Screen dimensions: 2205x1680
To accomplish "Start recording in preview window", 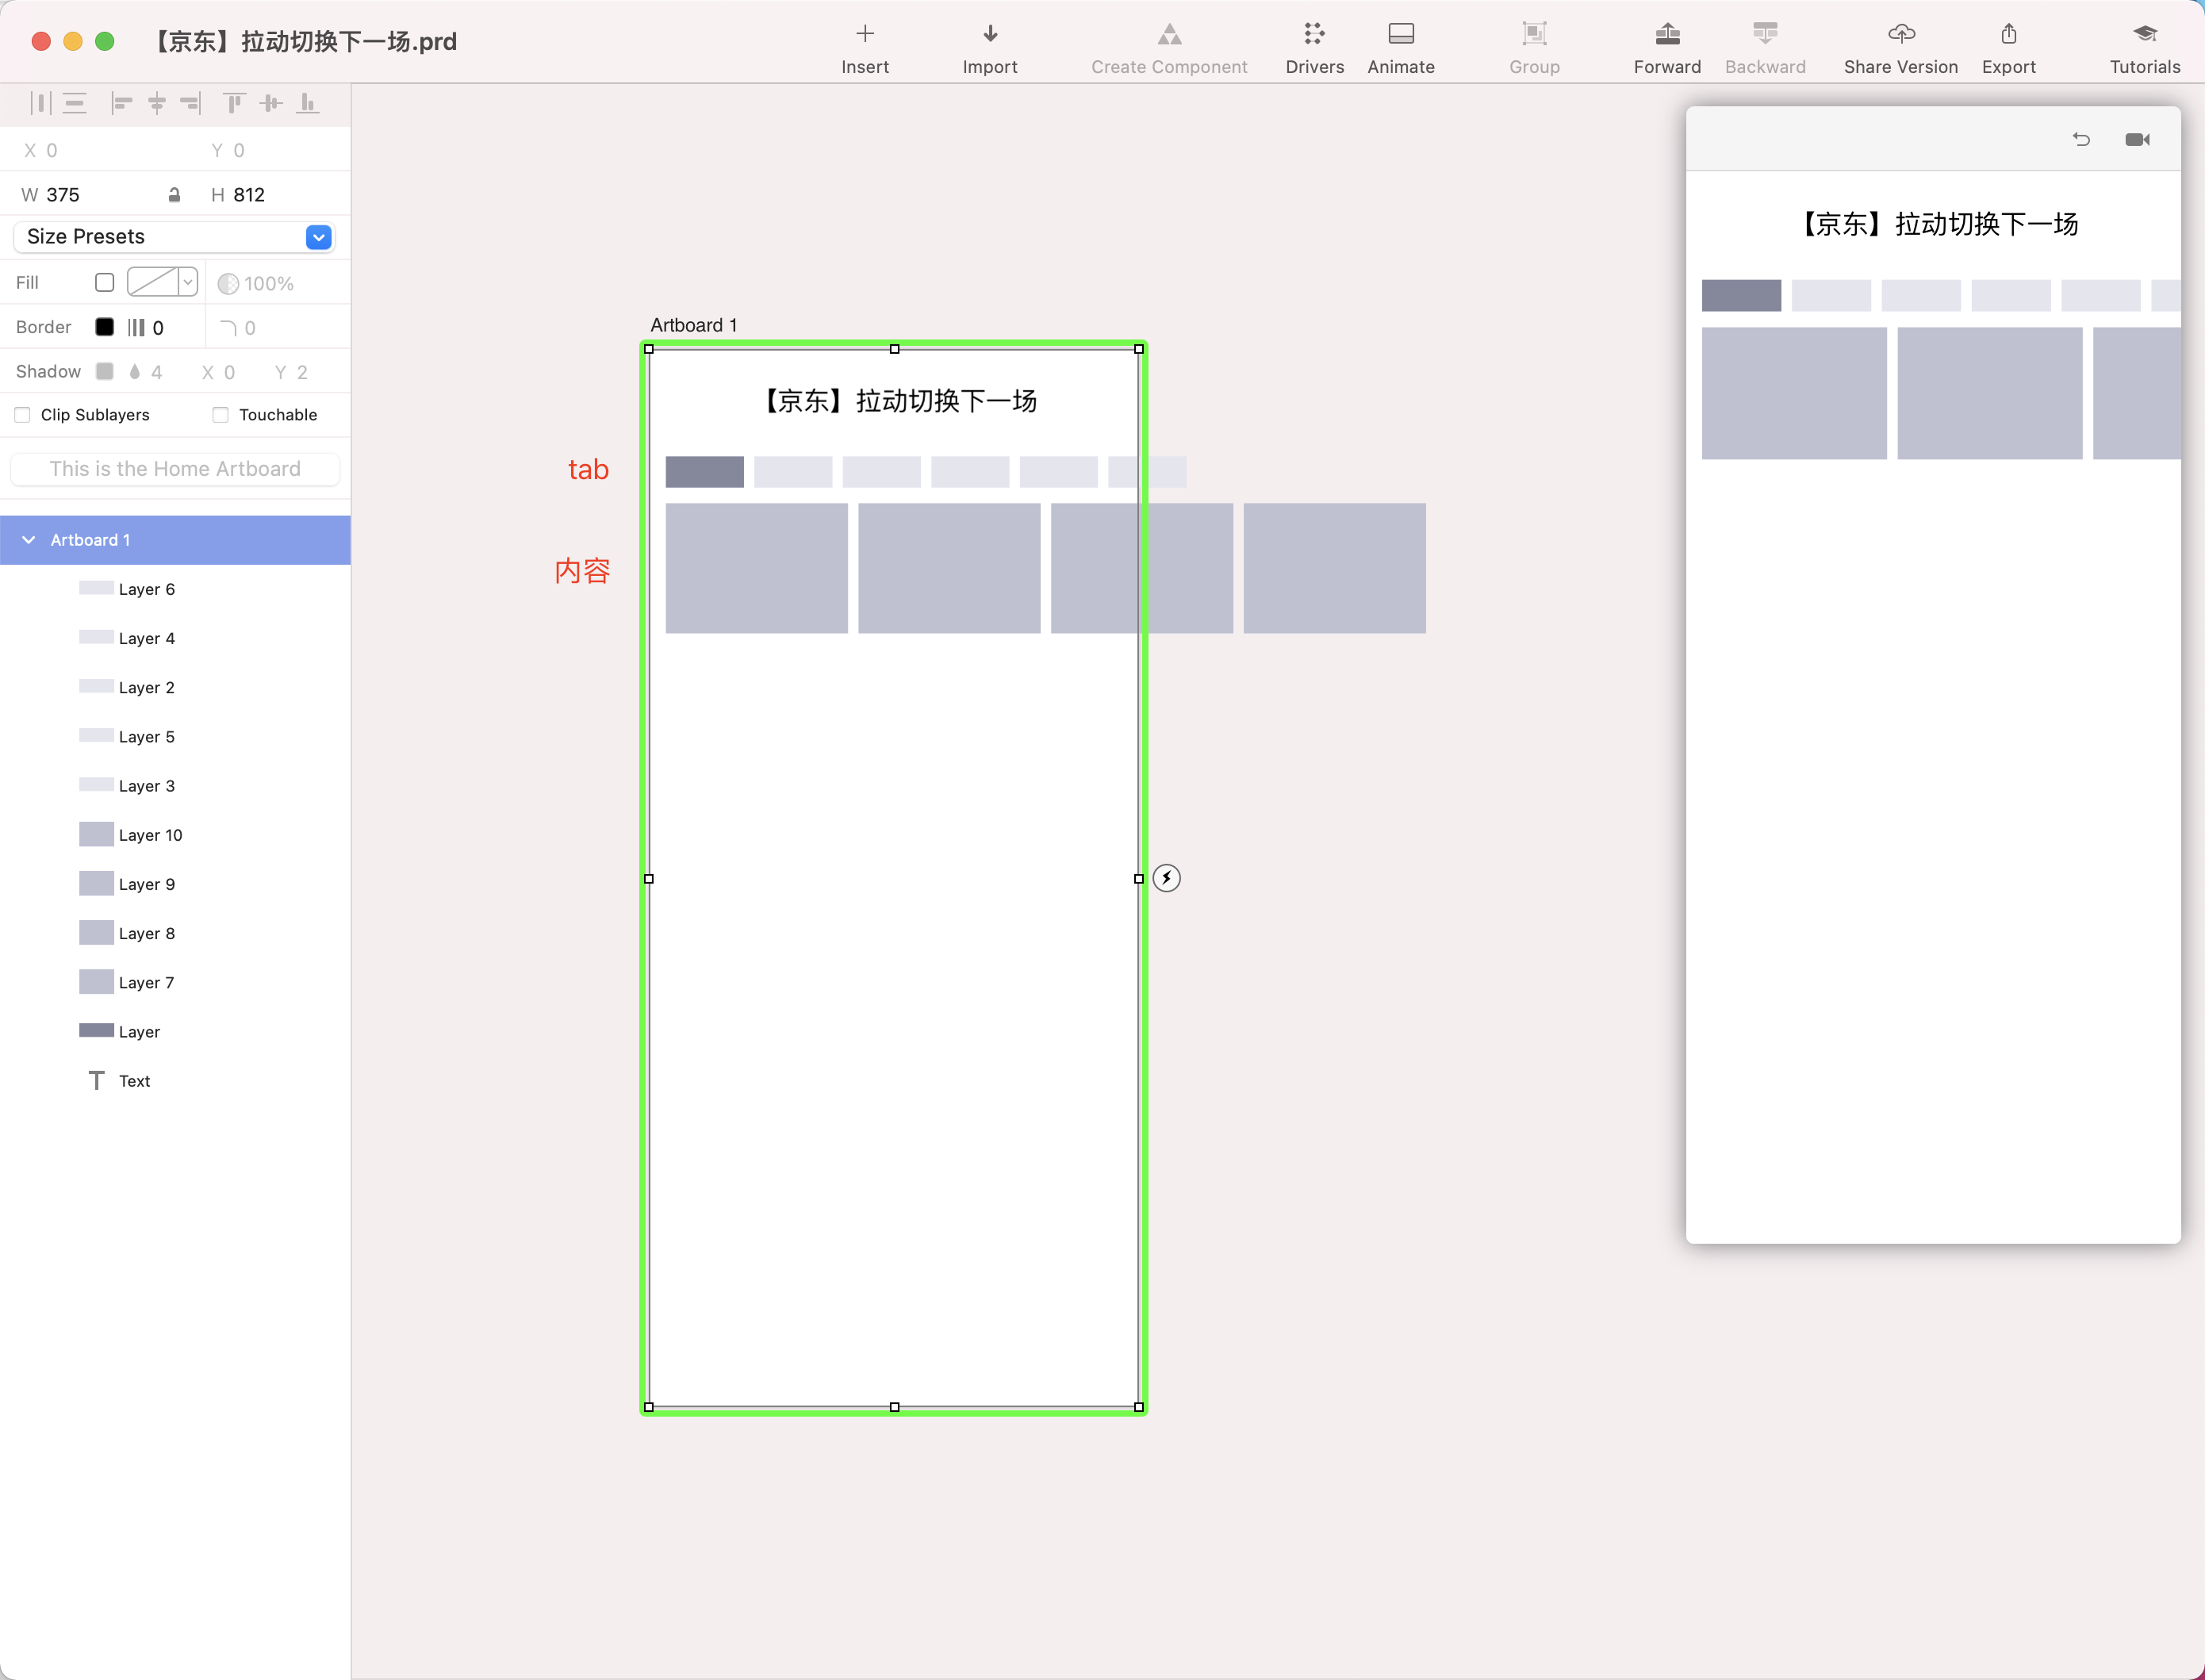I will tap(2137, 139).
